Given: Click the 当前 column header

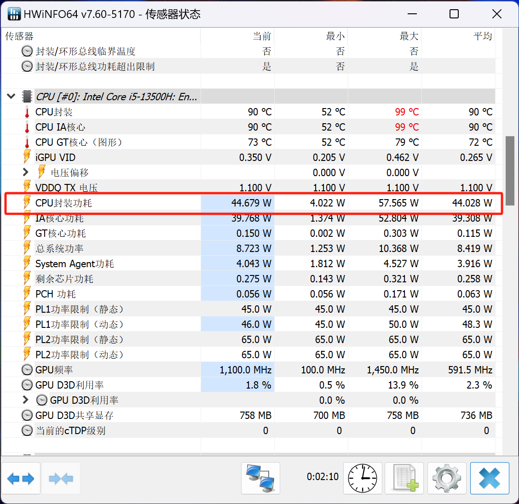Looking at the screenshot, I should coord(261,36).
